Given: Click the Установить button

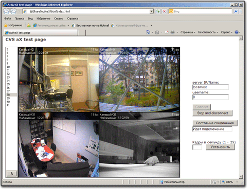Looking at the screenshot, I should [x=220, y=147].
